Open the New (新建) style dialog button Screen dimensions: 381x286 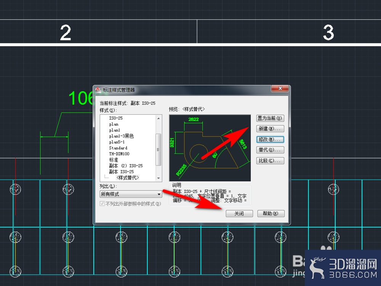point(270,129)
